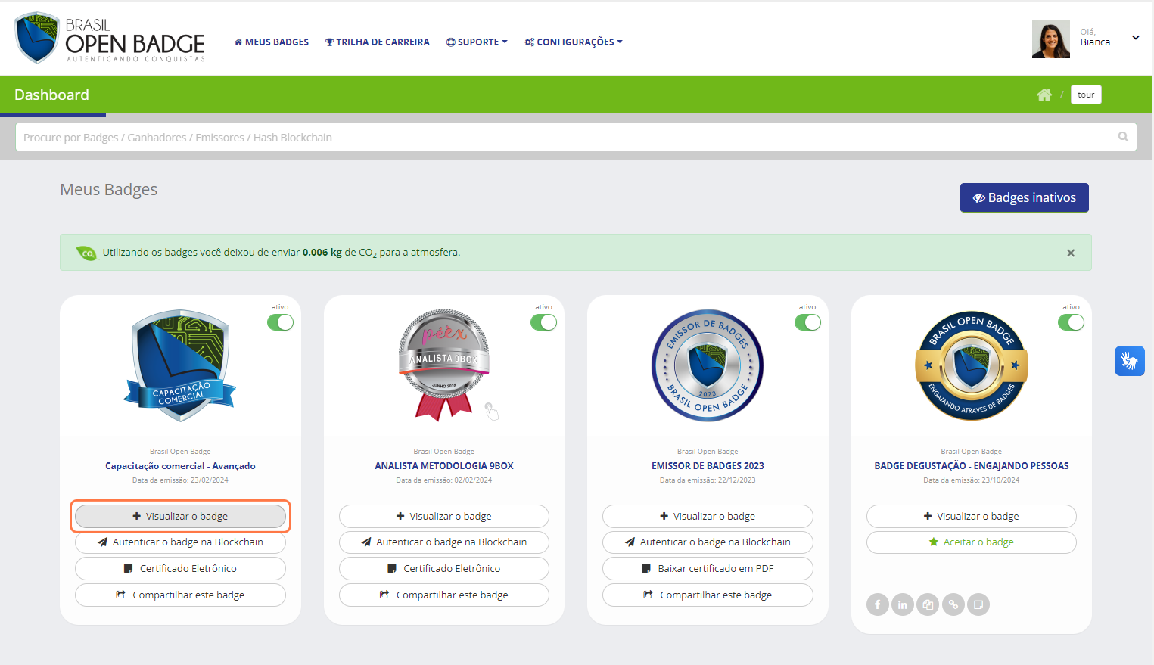
Task: Open the Meus Badges menu item
Action: point(271,42)
